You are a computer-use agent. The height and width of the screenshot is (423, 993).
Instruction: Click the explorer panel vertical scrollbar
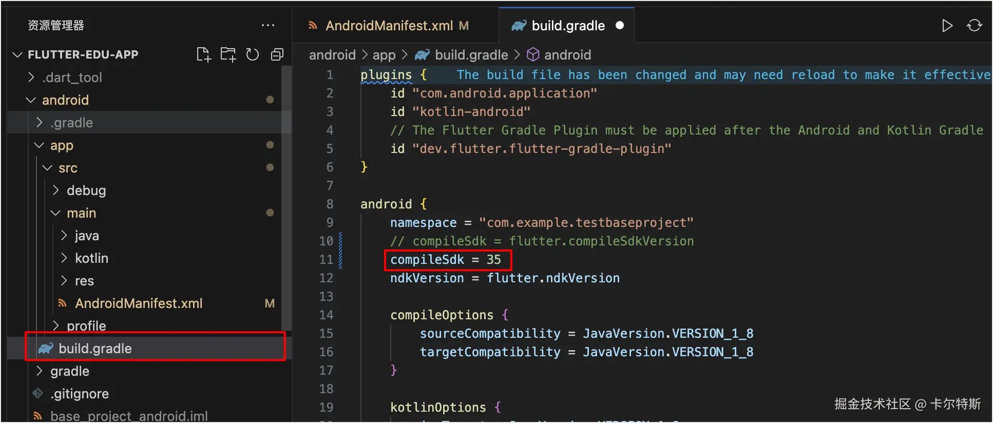(x=286, y=198)
